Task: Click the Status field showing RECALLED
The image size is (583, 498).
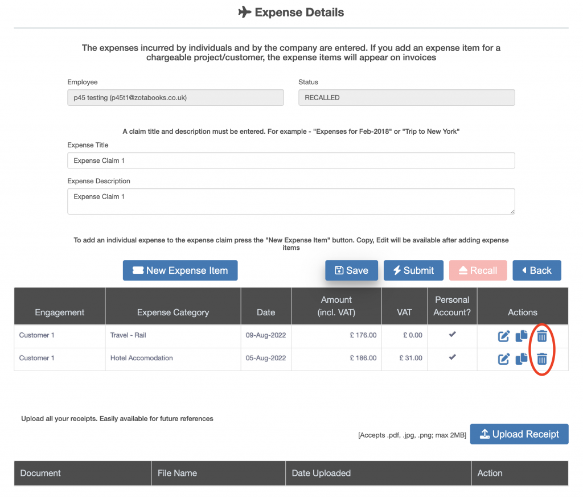Action: tap(407, 97)
